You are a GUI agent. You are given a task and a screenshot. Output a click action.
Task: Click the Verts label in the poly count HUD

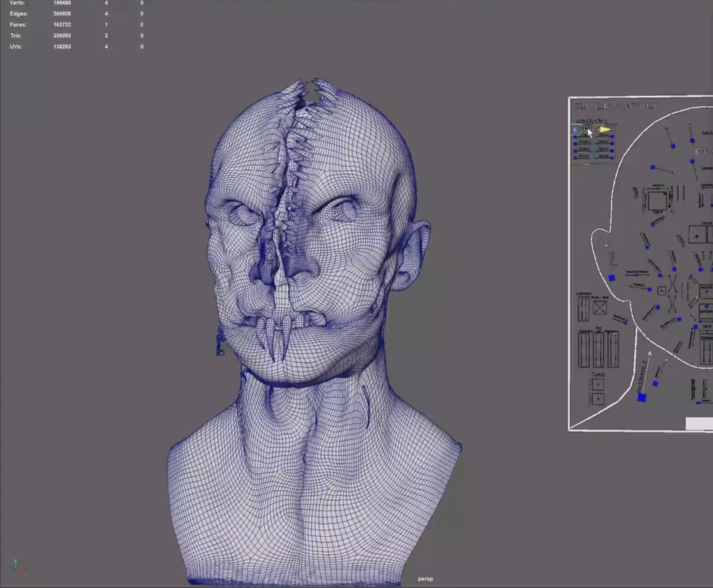pos(19,3)
